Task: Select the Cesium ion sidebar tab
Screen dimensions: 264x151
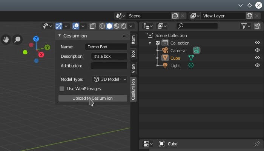Action: click(133, 89)
